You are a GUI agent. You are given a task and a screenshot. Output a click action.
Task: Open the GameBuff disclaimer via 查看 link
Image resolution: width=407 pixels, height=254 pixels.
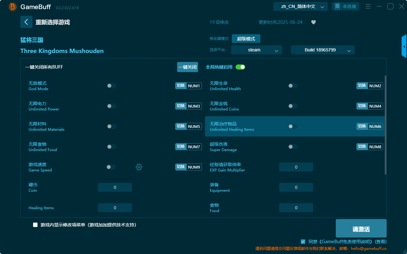(x=380, y=241)
